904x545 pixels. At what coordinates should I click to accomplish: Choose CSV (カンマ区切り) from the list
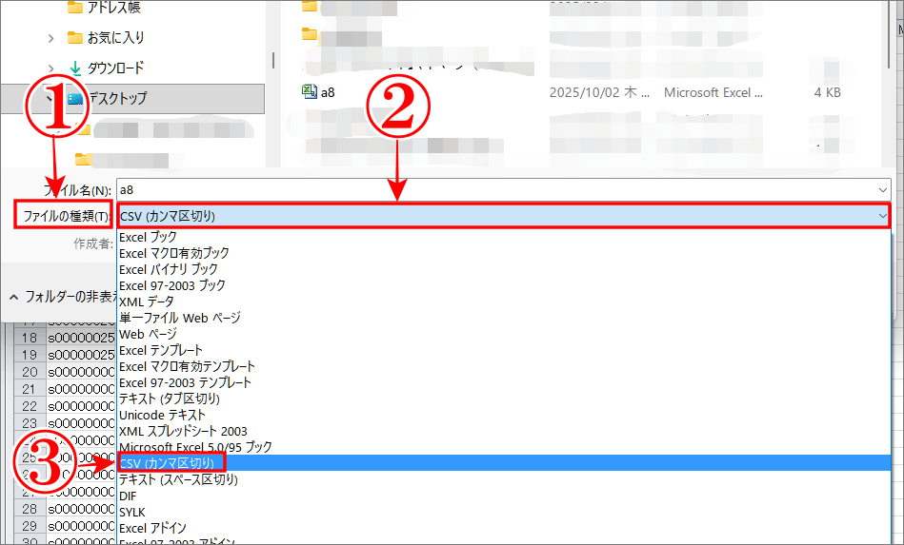[167, 463]
